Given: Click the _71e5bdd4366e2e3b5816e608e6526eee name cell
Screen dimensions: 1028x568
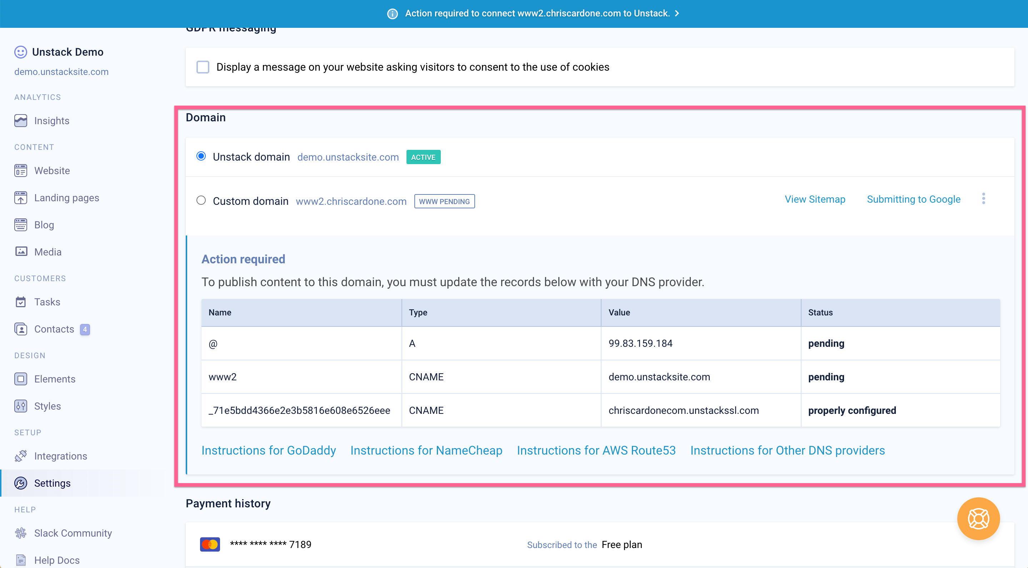Looking at the screenshot, I should tap(301, 411).
